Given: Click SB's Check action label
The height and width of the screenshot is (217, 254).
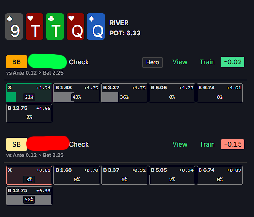Looking at the screenshot, I should [79, 144].
